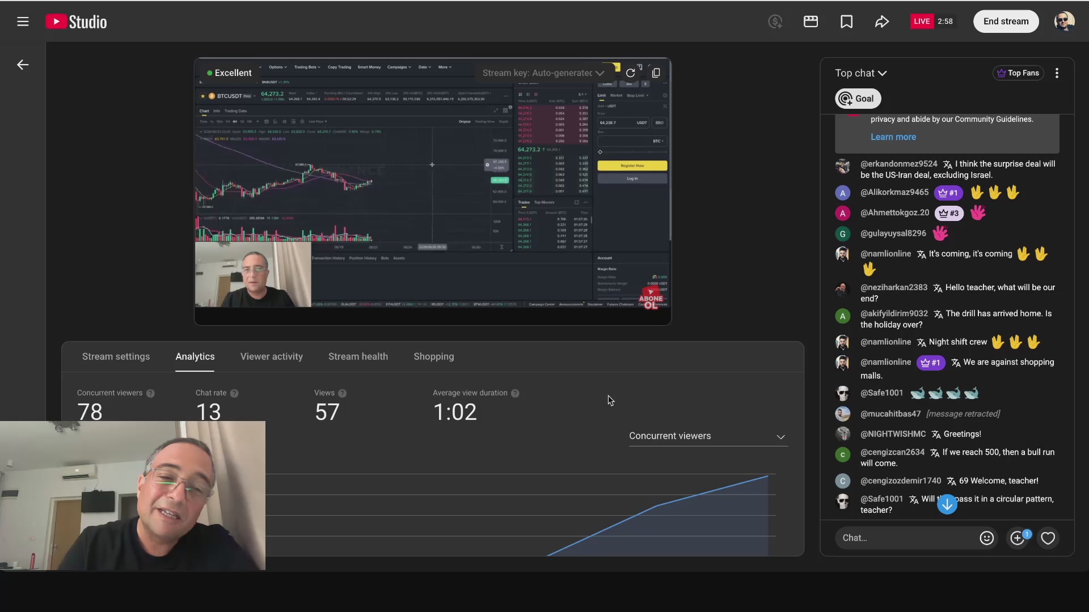Screen dimensions: 1089x612
Task: Click the translate icon beside @neziharkan2383
Action: [x=938, y=288]
